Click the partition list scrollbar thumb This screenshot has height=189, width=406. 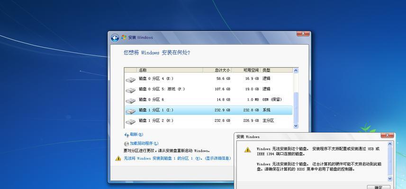pos(296,108)
